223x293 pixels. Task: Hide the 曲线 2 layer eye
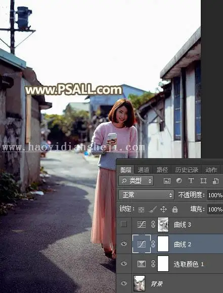click(x=123, y=244)
